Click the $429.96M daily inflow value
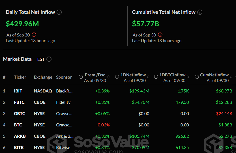The image size is (236, 153). pyautogui.click(x=22, y=24)
